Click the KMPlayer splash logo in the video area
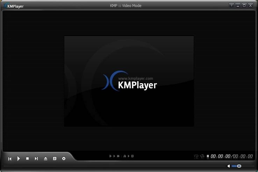The height and width of the screenshot is (172, 258). tap(129, 81)
